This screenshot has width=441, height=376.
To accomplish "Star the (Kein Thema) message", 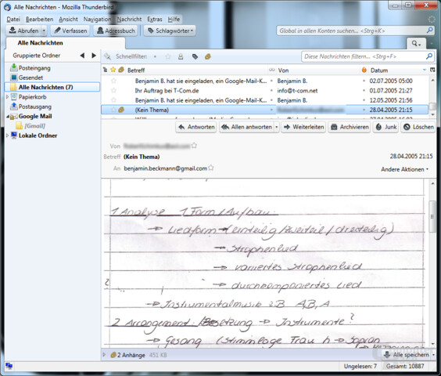I will 113,110.
